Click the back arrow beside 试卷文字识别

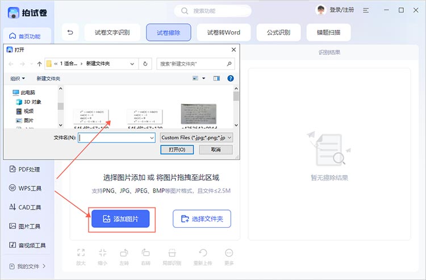pyautogui.click(x=70, y=32)
